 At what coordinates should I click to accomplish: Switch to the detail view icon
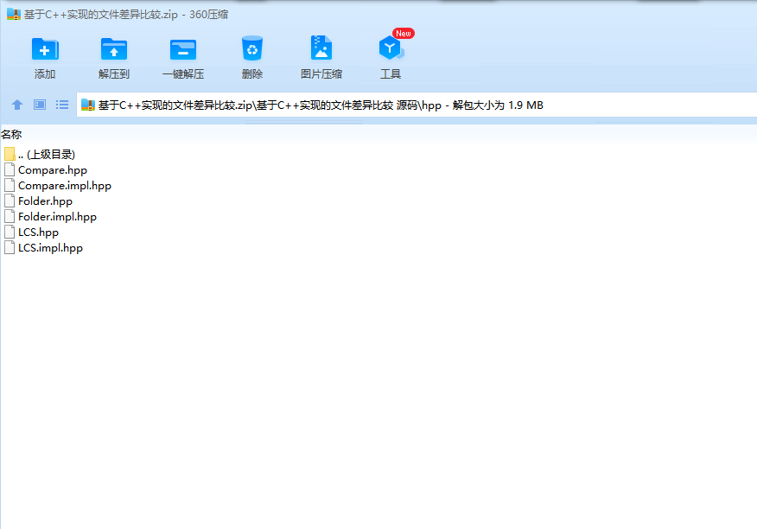pyautogui.click(x=40, y=105)
